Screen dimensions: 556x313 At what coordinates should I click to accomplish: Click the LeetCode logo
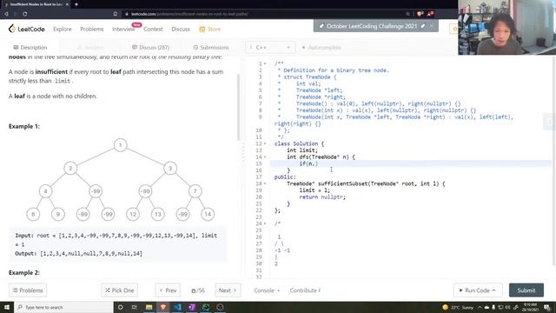click(27, 29)
